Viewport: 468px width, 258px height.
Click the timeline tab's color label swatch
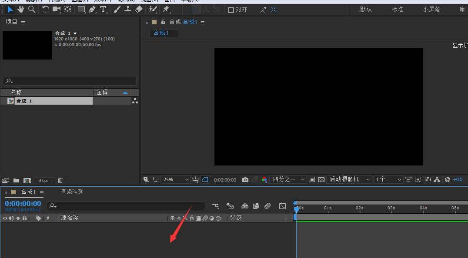pyautogui.click(x=13, y=192)
